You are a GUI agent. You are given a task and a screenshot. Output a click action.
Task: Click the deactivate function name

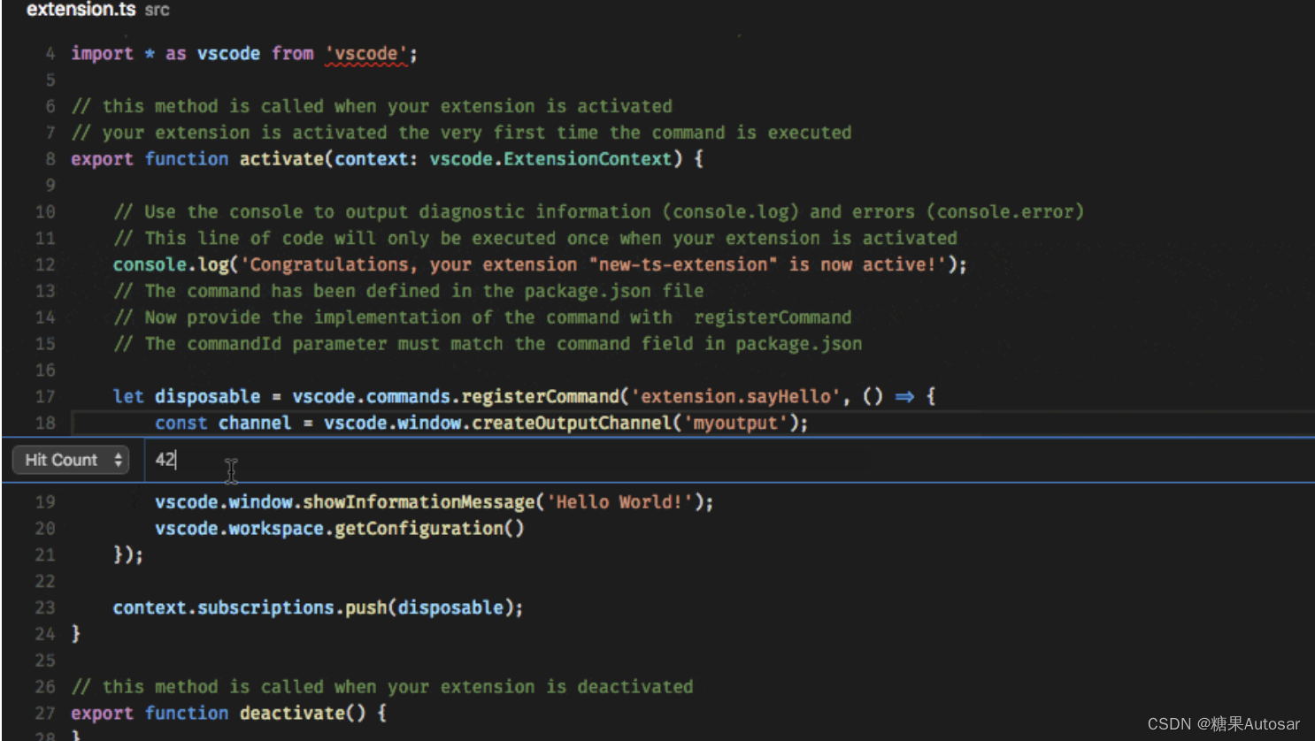292,714
